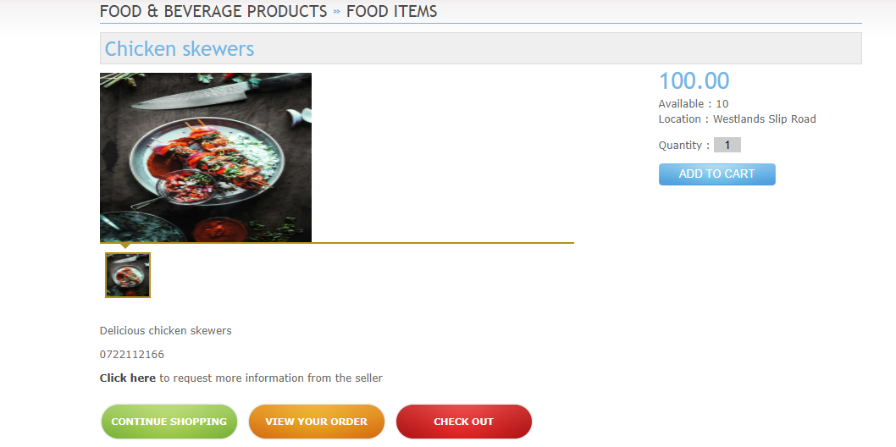Follow the Click here seller info link

tap(128, 378)
